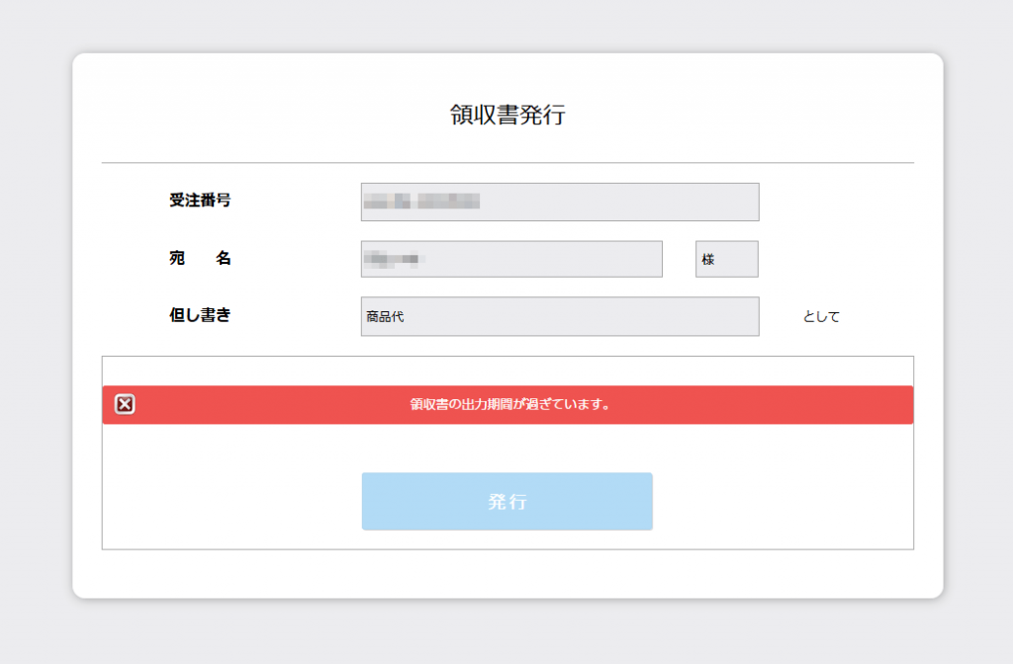
Task: Dismiss the red error banner with X icon
Action: (x=125, y=404)
